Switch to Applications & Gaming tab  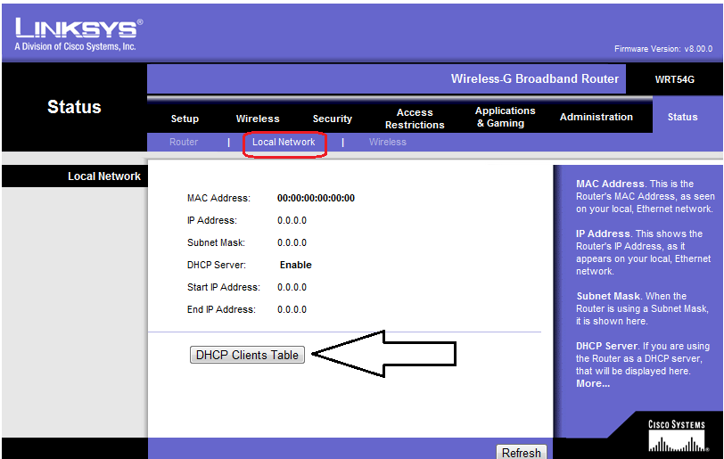506,117
